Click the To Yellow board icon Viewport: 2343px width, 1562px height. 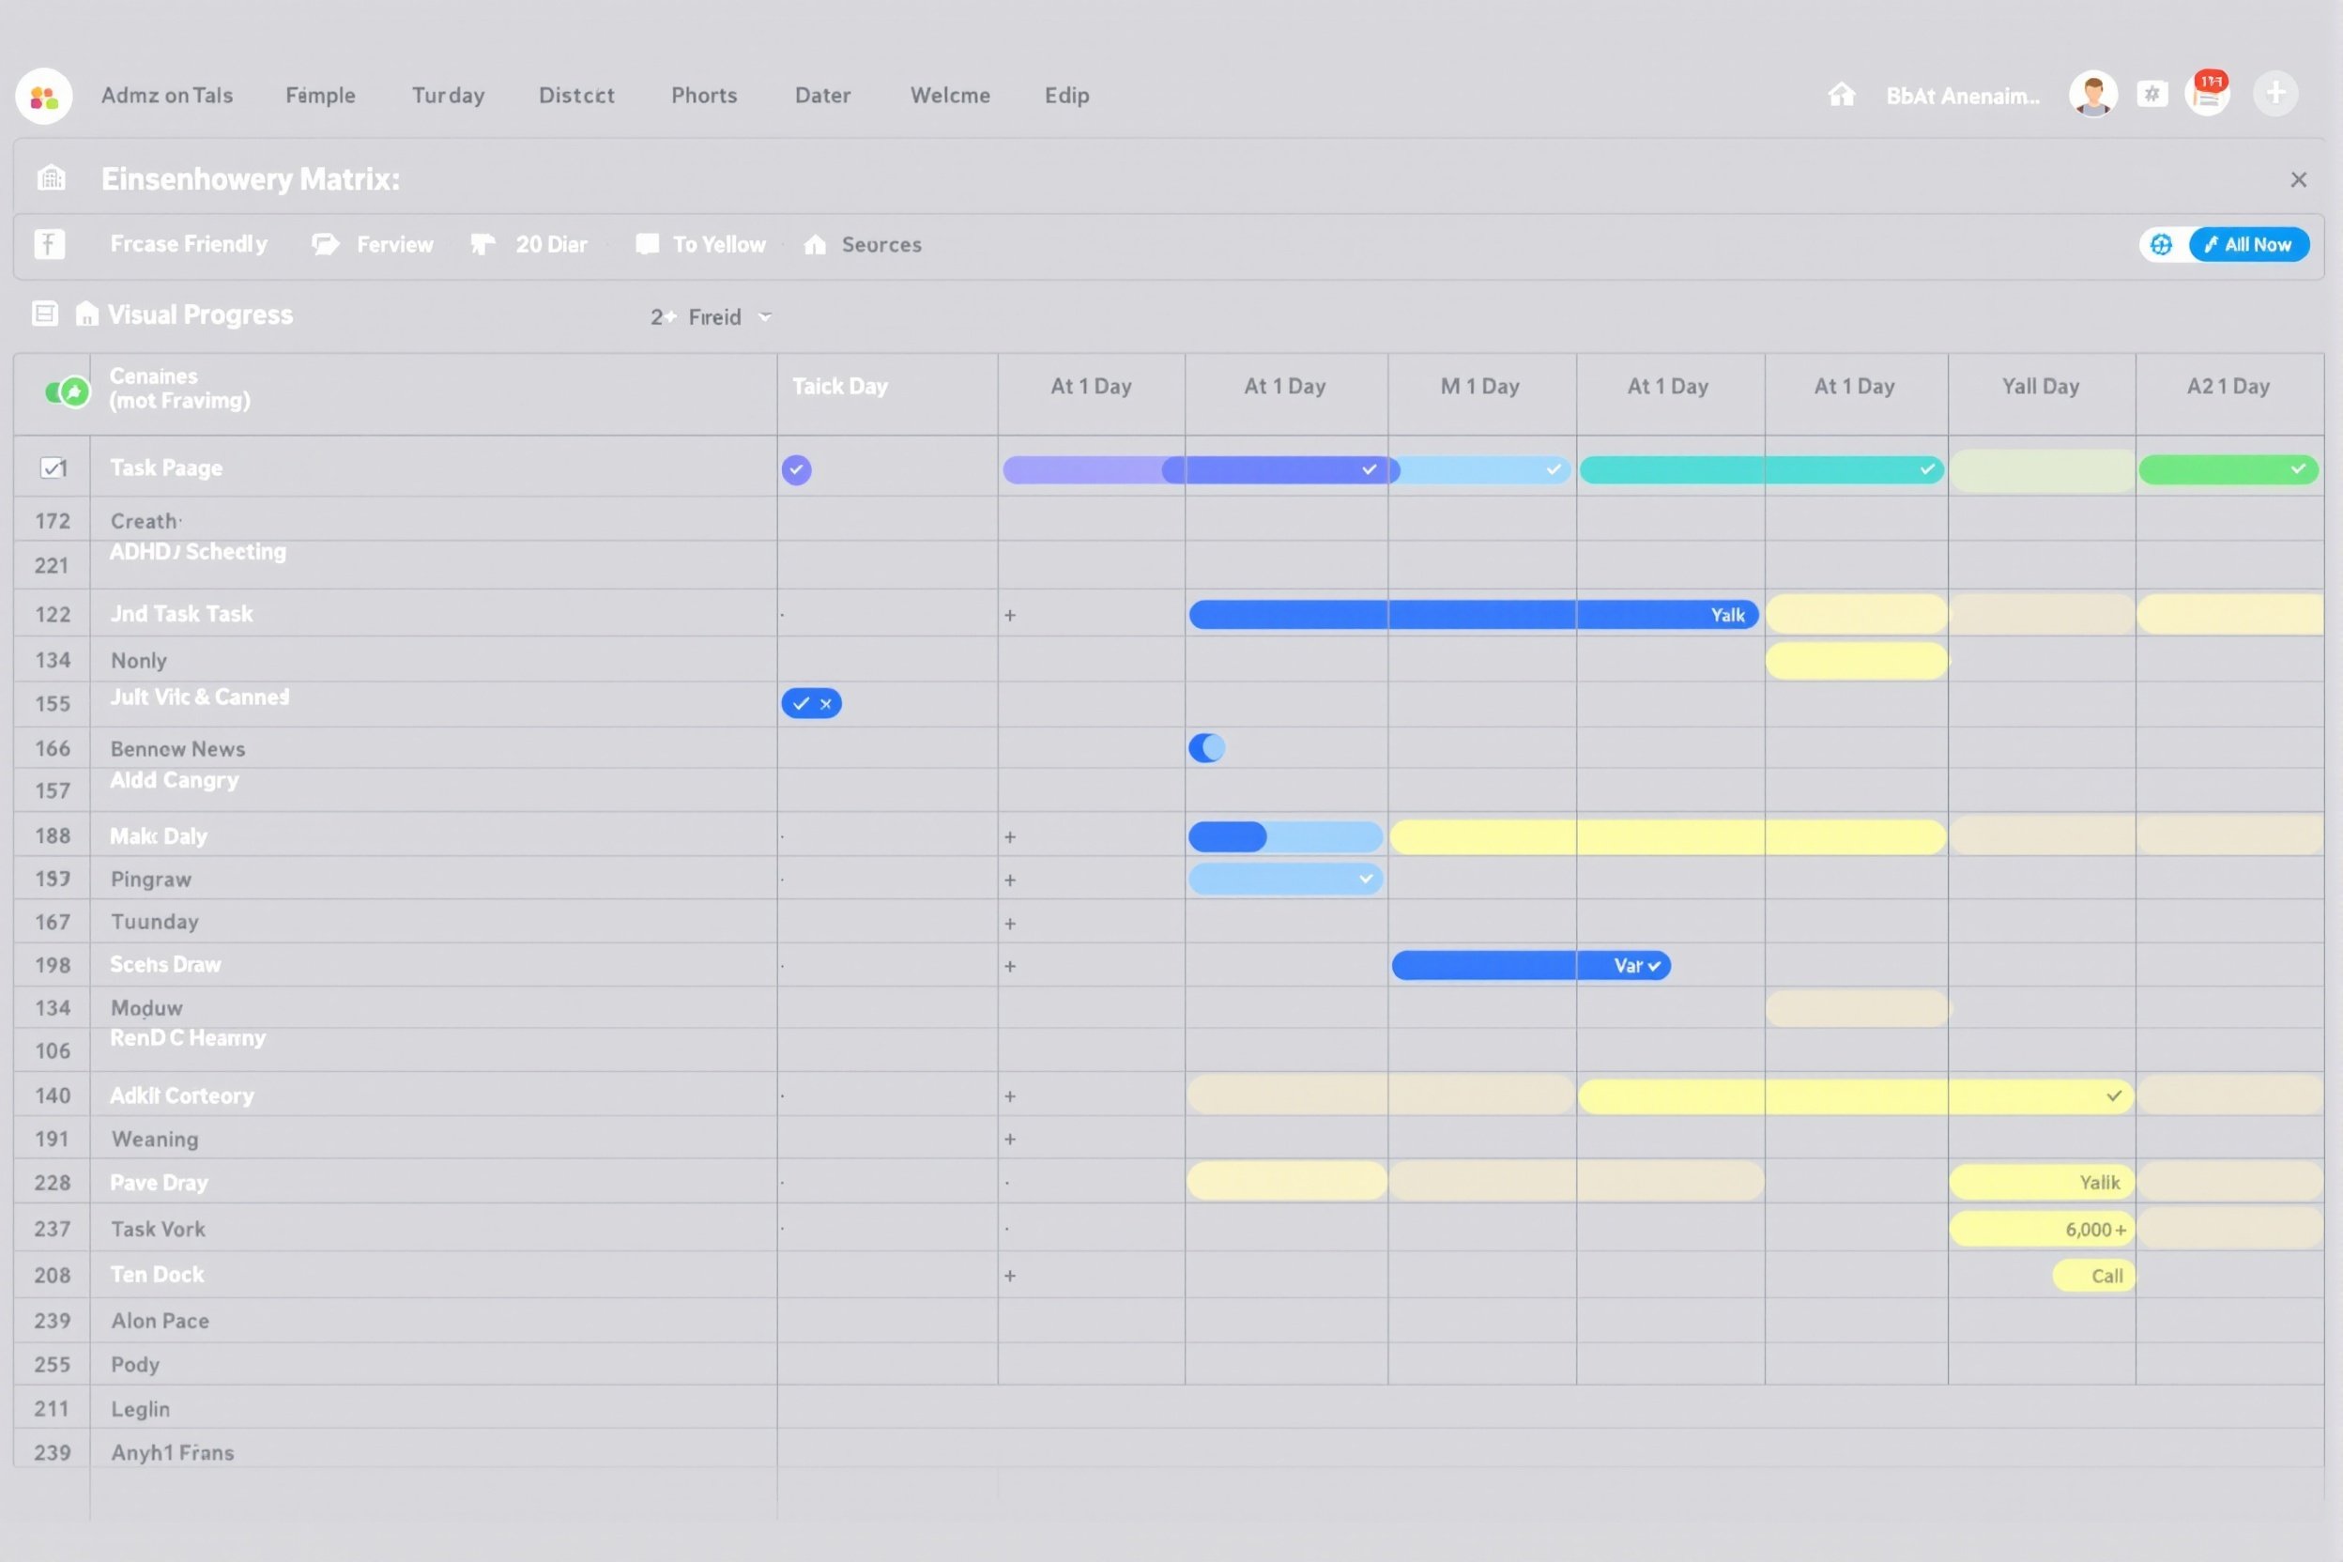(648, 244)
